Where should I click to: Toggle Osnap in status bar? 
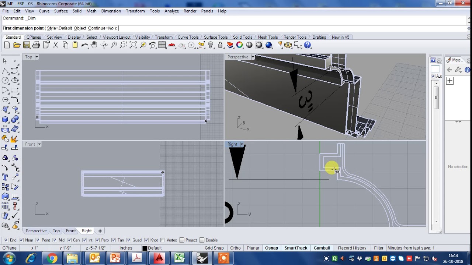(x=271, y=248)
